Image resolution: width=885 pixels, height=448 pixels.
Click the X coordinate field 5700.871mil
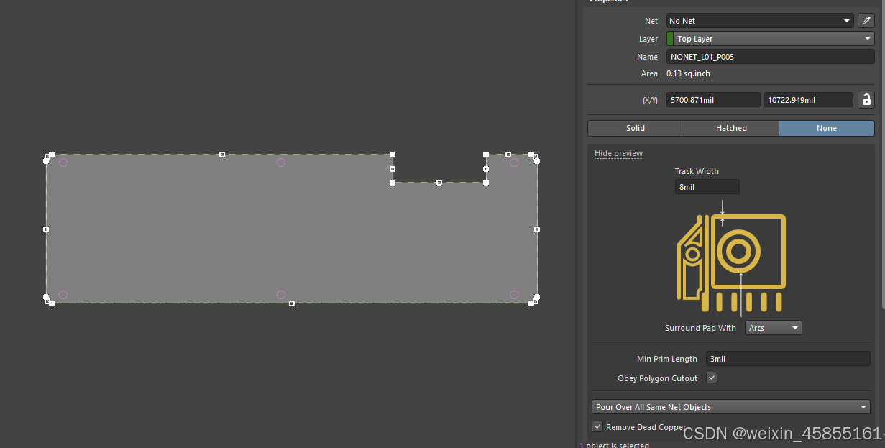point(713,100)
